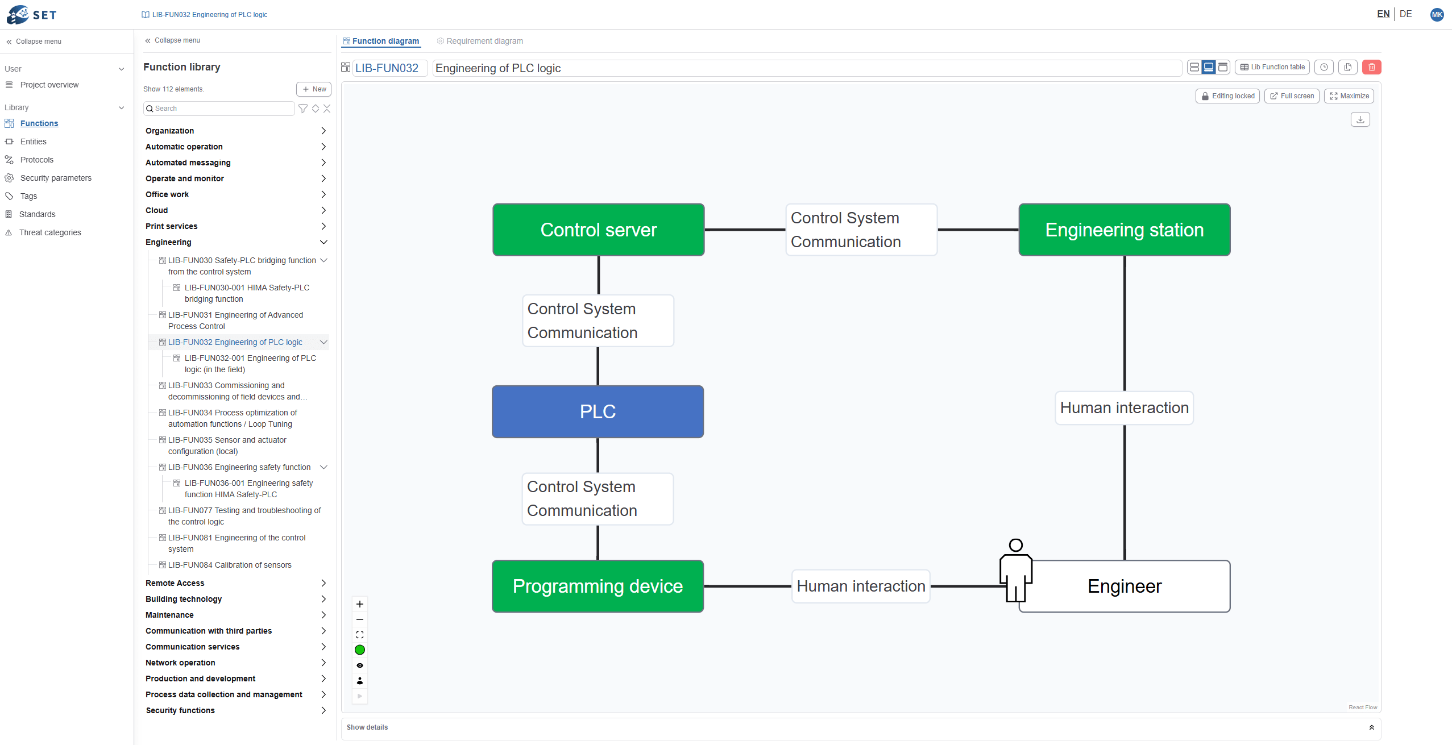Switch language to EN
This screenshot has height=745, width=1452.
point(1383,14)
